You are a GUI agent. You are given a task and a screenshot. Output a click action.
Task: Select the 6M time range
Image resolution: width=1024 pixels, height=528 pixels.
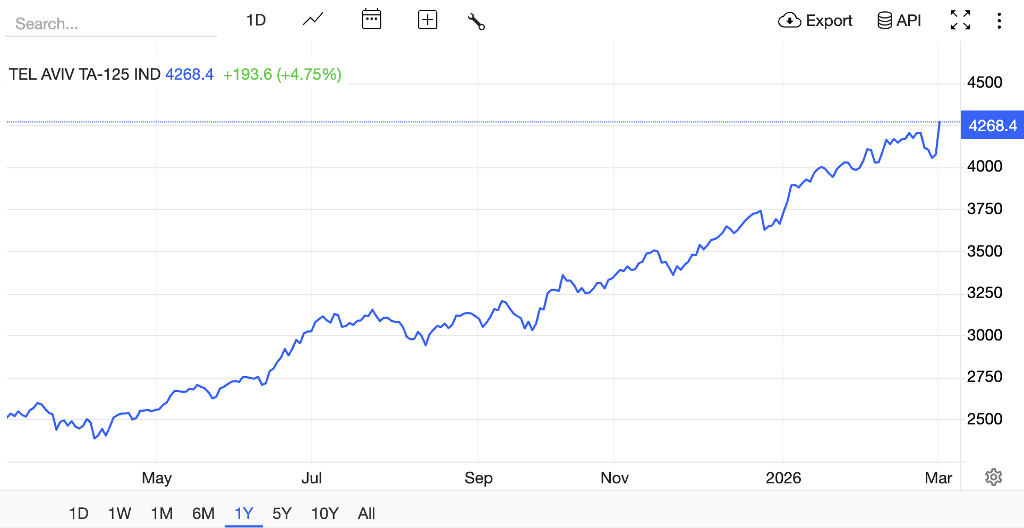(x=203, y=513)
